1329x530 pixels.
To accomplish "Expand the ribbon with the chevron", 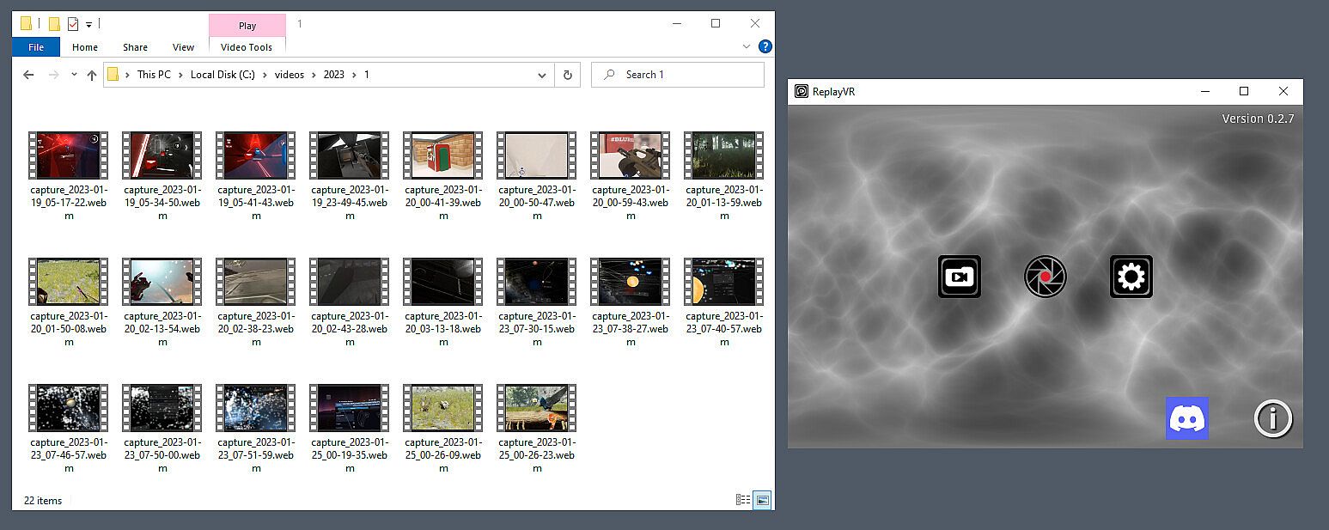I will click(x=746, y=46).
